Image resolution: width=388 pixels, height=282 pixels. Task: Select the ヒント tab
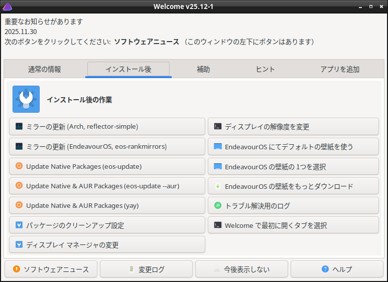pos(265,70)
